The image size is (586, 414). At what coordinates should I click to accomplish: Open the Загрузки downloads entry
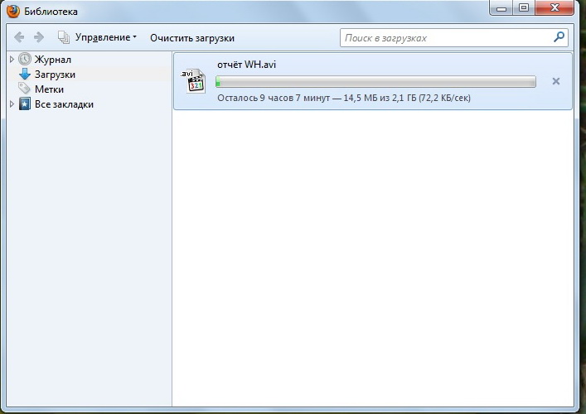pos(55,75)
